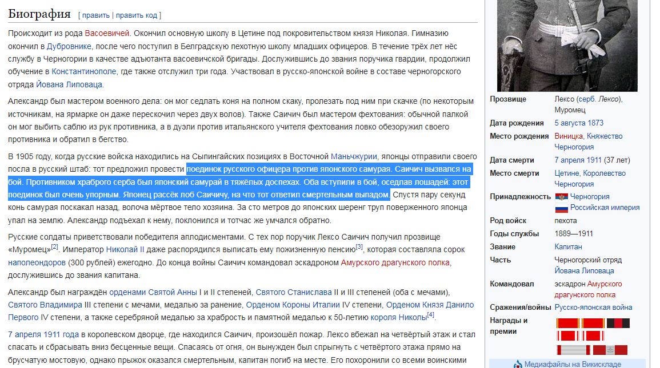Click 'Прозвище' infobox label

click(508, 99)
